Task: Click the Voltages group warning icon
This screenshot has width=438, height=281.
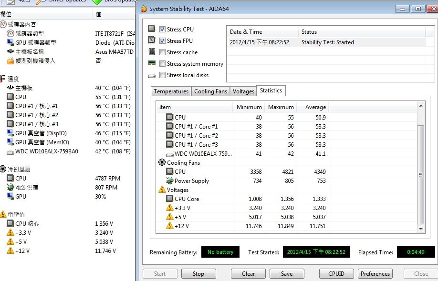Action: pyautogui.click(x=162, y=190)
